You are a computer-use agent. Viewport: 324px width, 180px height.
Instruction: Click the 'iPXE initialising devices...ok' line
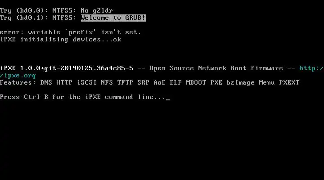61,40
